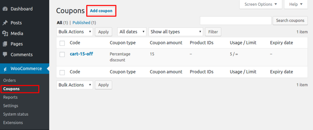The width and height of the screenshot is (313, 130).
Task: Open the Dashboard gauge icon
Action: (5, 9)
